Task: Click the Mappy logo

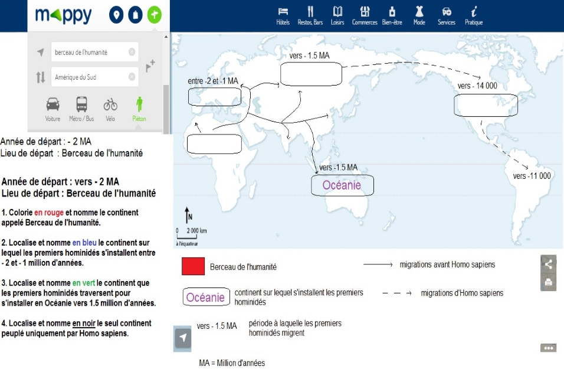Action: coord(63,15)
